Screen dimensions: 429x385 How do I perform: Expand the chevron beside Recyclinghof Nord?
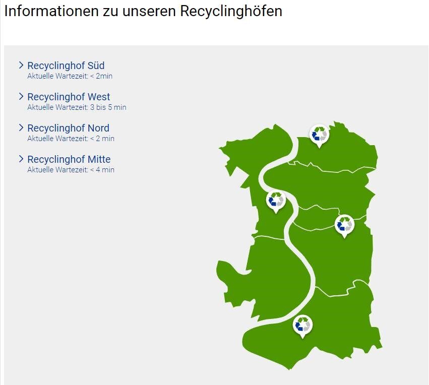click(21, 127)
